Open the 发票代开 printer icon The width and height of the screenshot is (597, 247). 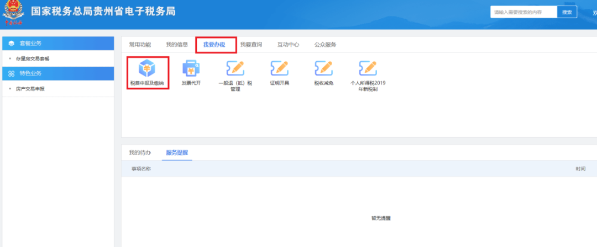click(191, 68)
